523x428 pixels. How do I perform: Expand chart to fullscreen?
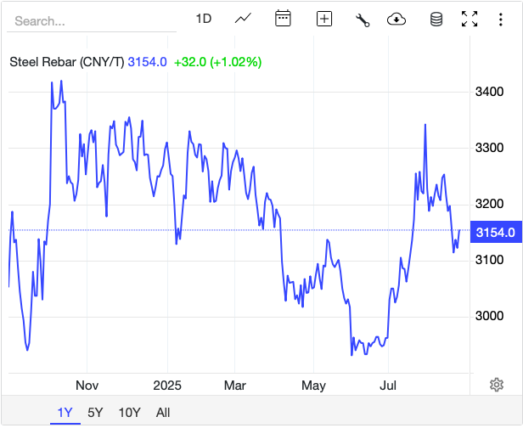click(x=470, y=19)
